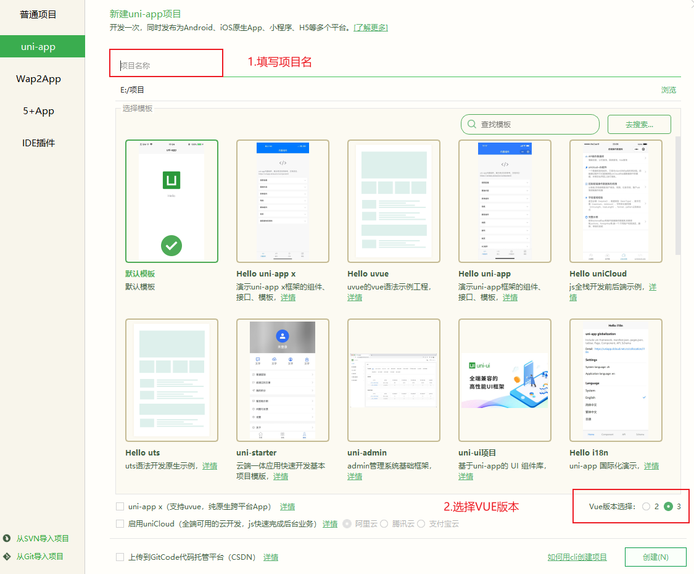Click the Git import icon at bottom left
Image resolution: width=694 pixels, height=574 pixels.
coord(6,556)
